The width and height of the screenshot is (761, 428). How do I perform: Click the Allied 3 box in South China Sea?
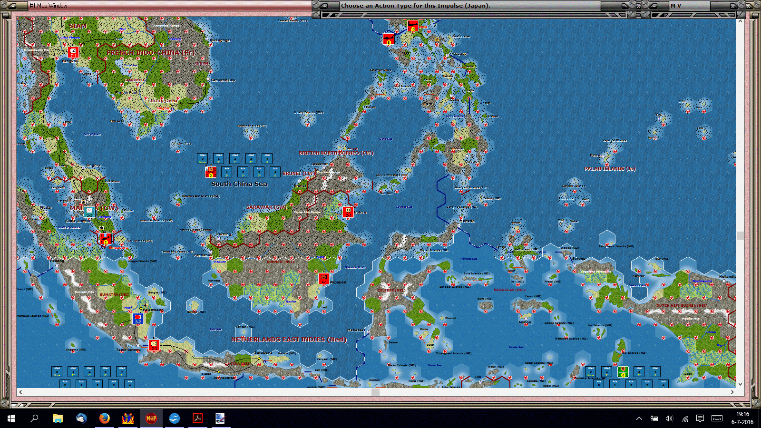pyautogui.click(x=251, y=158)
